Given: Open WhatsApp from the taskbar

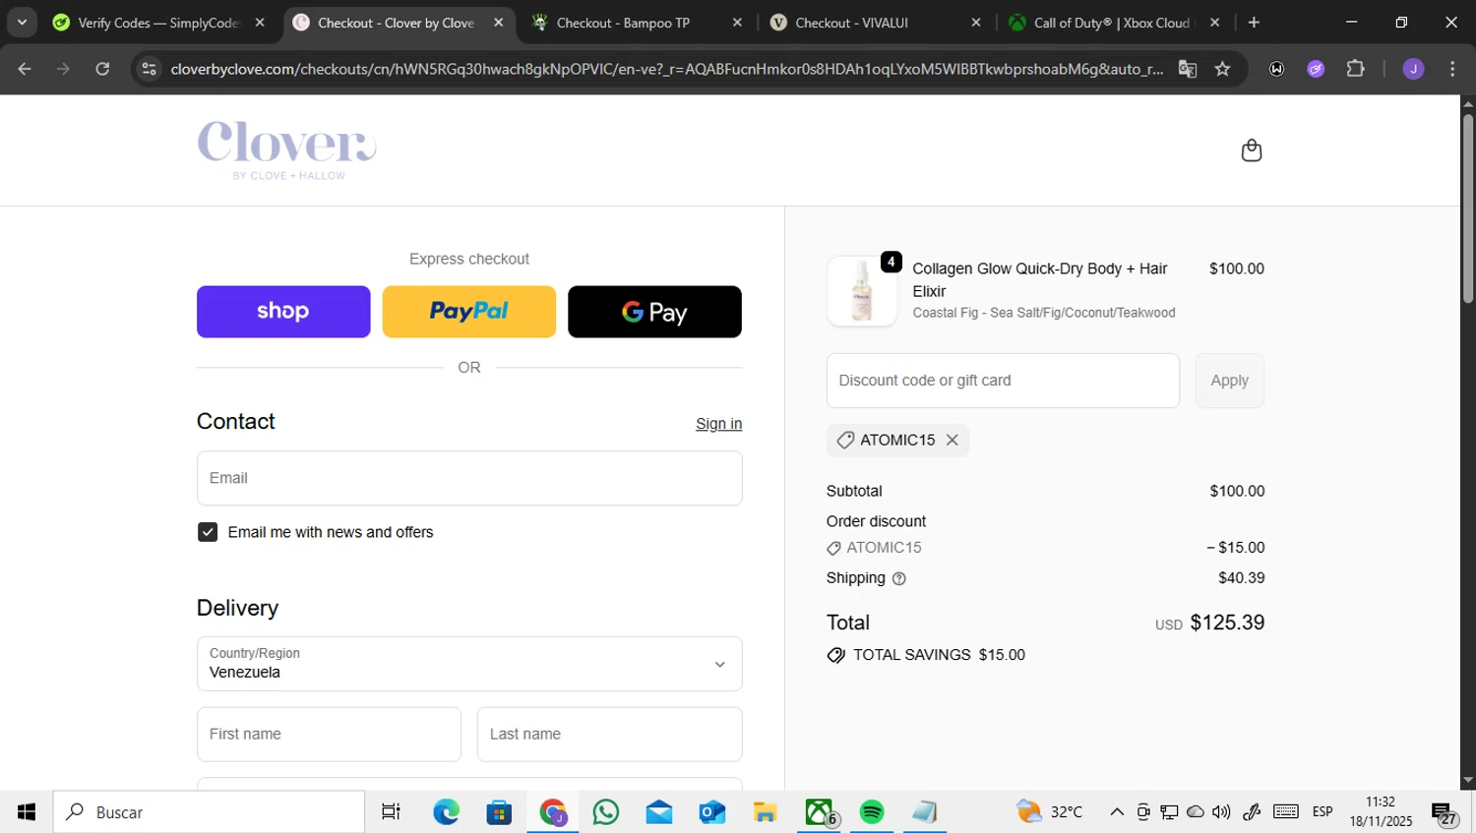Looking at the screenshot, I should [606, 811].
